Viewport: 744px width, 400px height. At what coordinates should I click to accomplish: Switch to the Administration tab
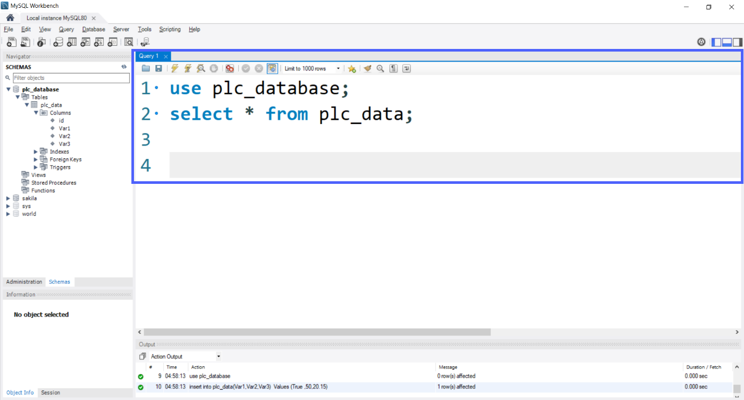(x=24, y=282)
